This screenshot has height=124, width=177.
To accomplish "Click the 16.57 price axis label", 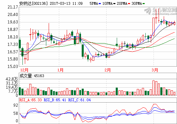I will click(x=13, y=52).
